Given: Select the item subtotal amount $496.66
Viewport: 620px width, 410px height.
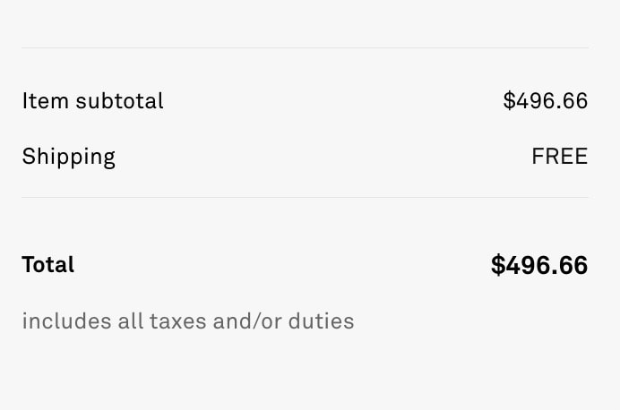Looking at the screenshot, I should [x=546, y=101].
